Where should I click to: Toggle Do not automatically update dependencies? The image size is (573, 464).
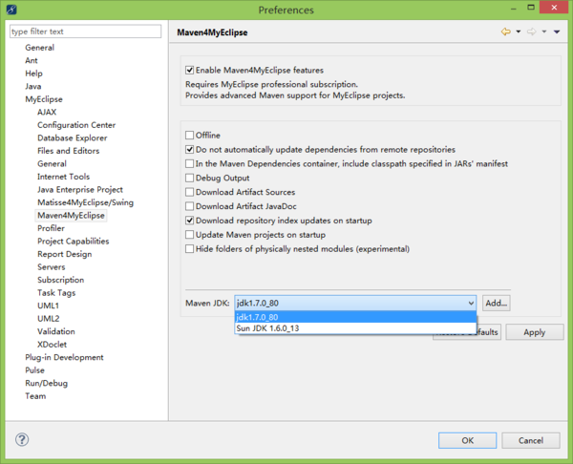tap(189, 150)
